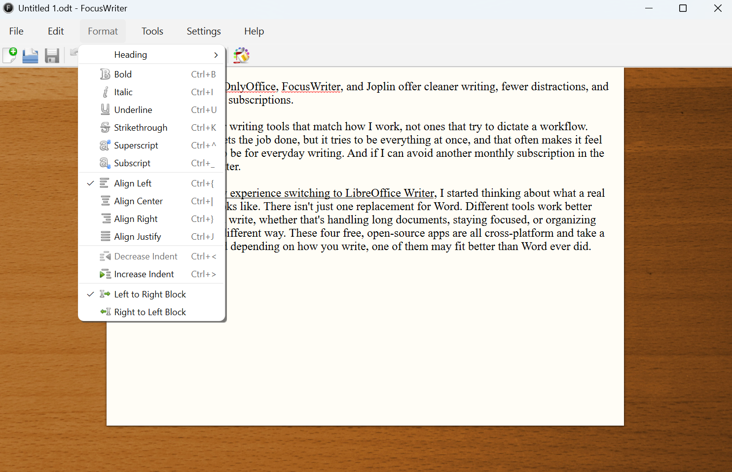
Task: Open the Help menu
Action: (x=254, y=31)
